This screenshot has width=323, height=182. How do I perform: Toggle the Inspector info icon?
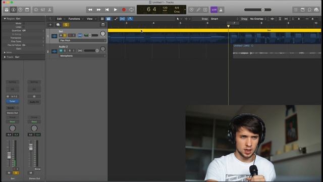14,10
